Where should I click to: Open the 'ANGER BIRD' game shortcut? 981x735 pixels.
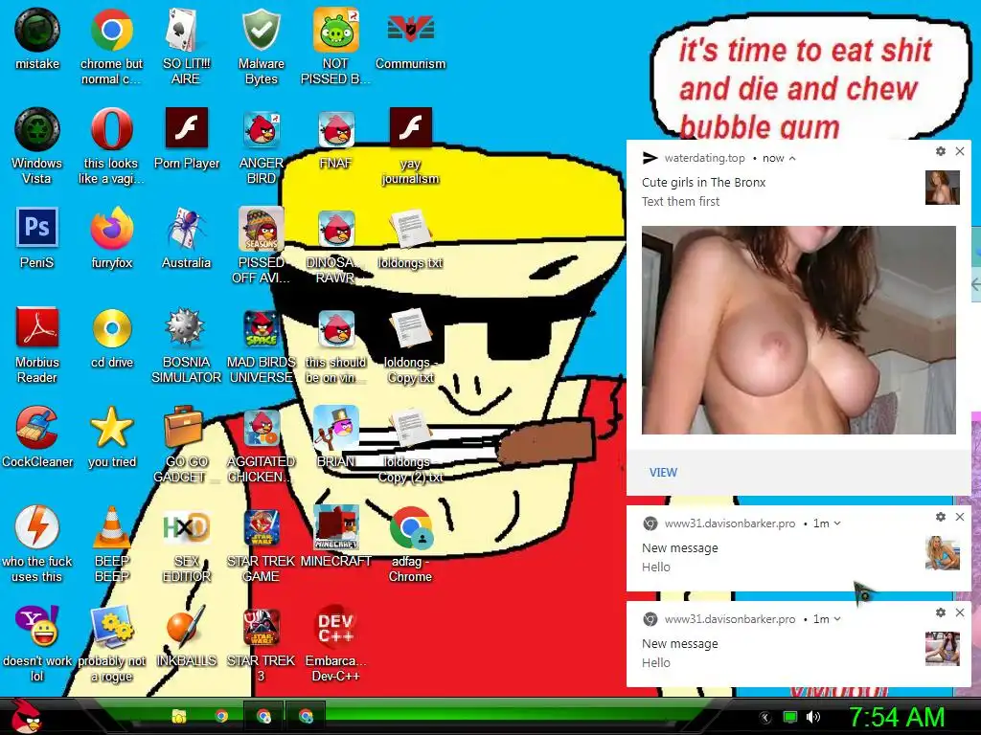[261, 146]
